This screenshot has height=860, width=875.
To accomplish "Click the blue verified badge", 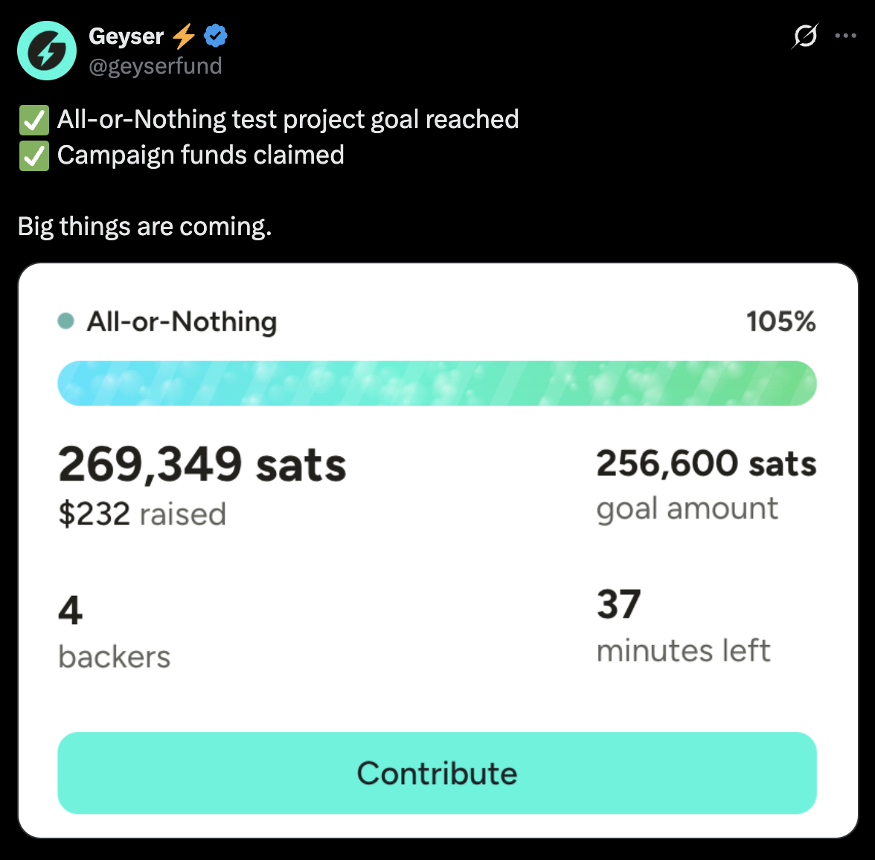I will 216,36.
